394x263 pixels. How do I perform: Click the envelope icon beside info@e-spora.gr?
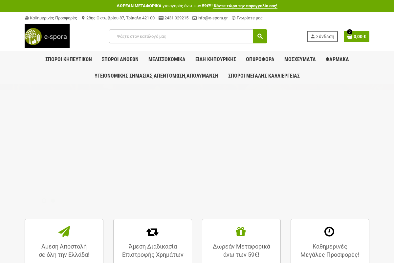pyautogui.click(x=194, y=18)
